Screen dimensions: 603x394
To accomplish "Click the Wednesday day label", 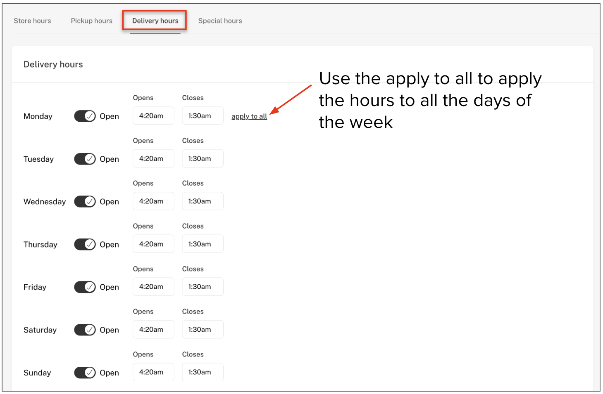I will 45,201.
